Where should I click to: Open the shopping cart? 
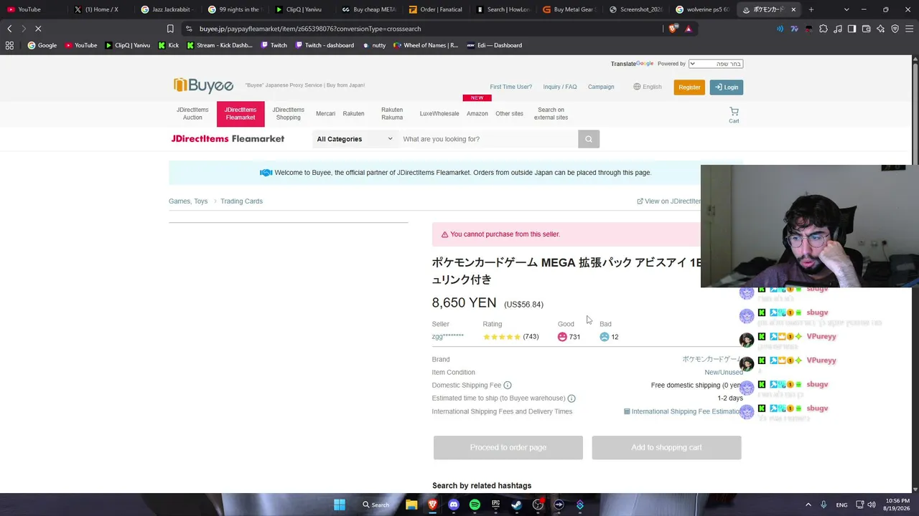coord(734,115)
